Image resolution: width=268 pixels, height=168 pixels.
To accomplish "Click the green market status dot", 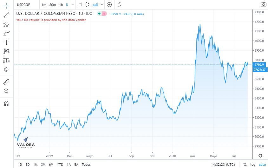I will pos(99,14).
